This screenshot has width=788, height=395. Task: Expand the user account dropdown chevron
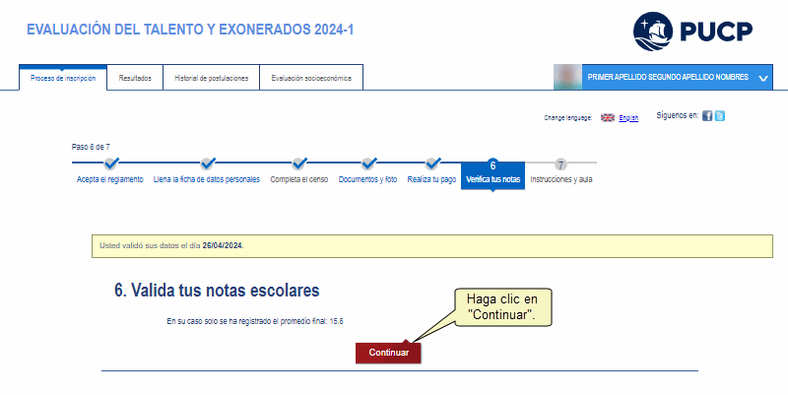coord(763,78)
